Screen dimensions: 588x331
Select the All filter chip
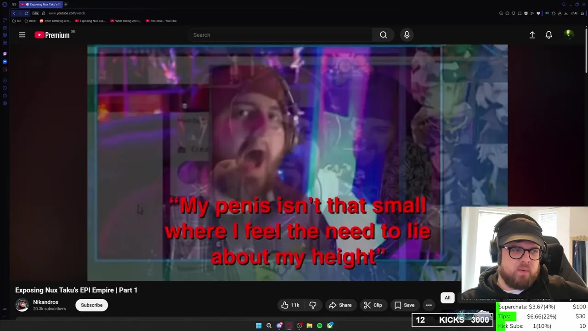(447, 297)
